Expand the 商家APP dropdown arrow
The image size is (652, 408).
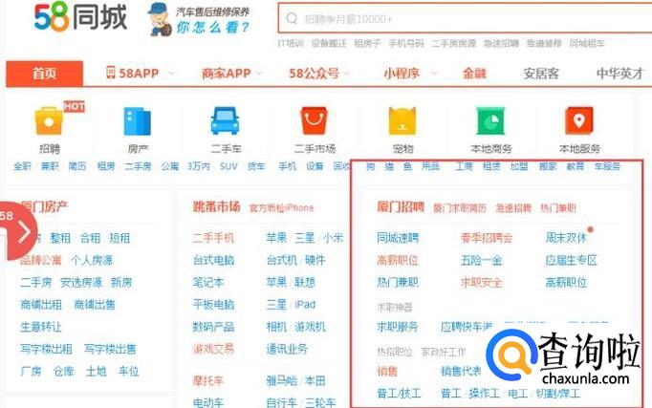tap(259, 74)
